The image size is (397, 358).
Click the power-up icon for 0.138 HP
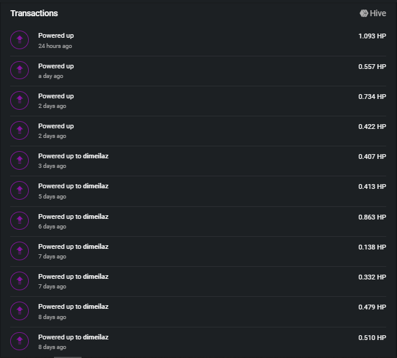(20, 251)
